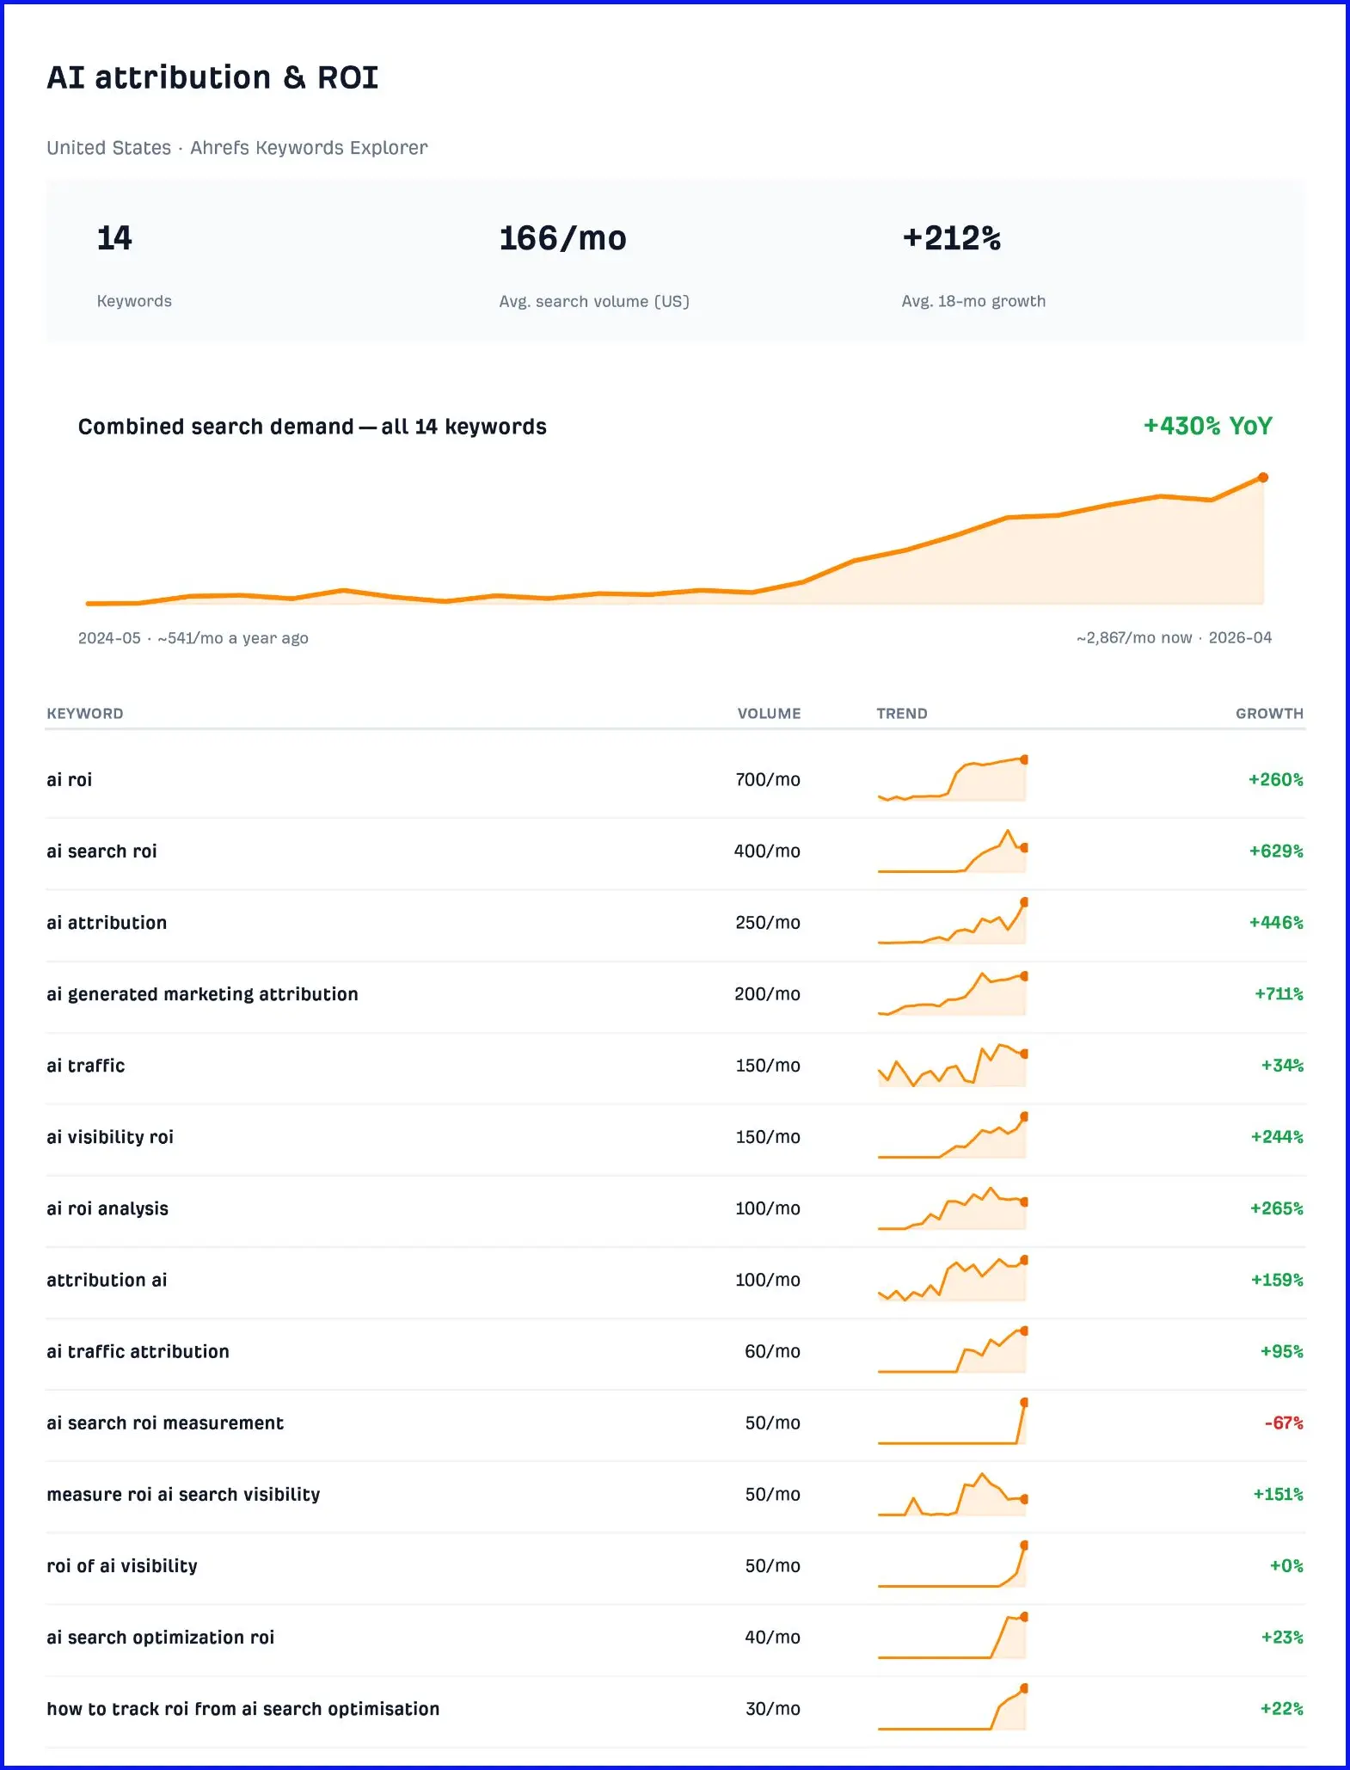Click the TREND column header
The width and height of the screenshot is (1350, 1770).
click(x=902, y=714)
